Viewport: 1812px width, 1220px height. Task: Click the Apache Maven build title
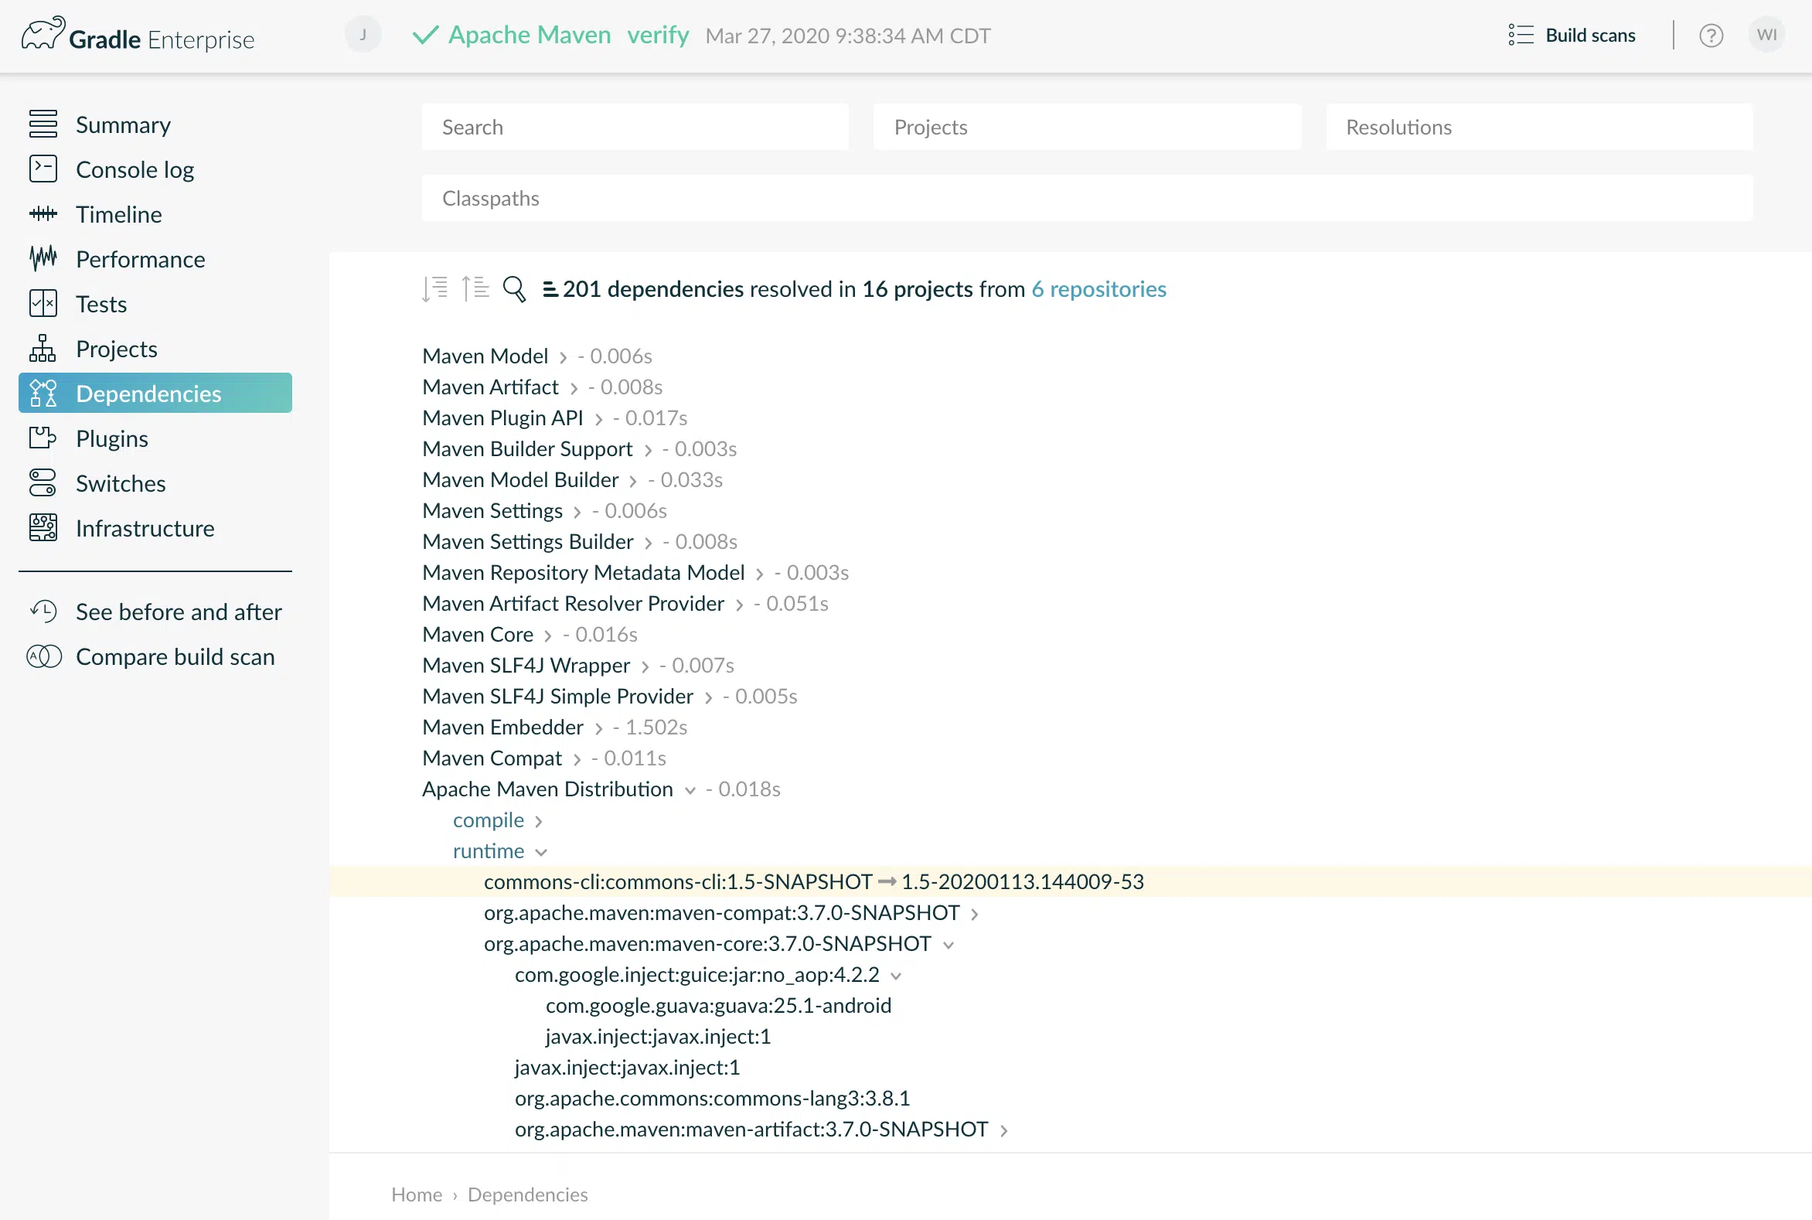529,35
